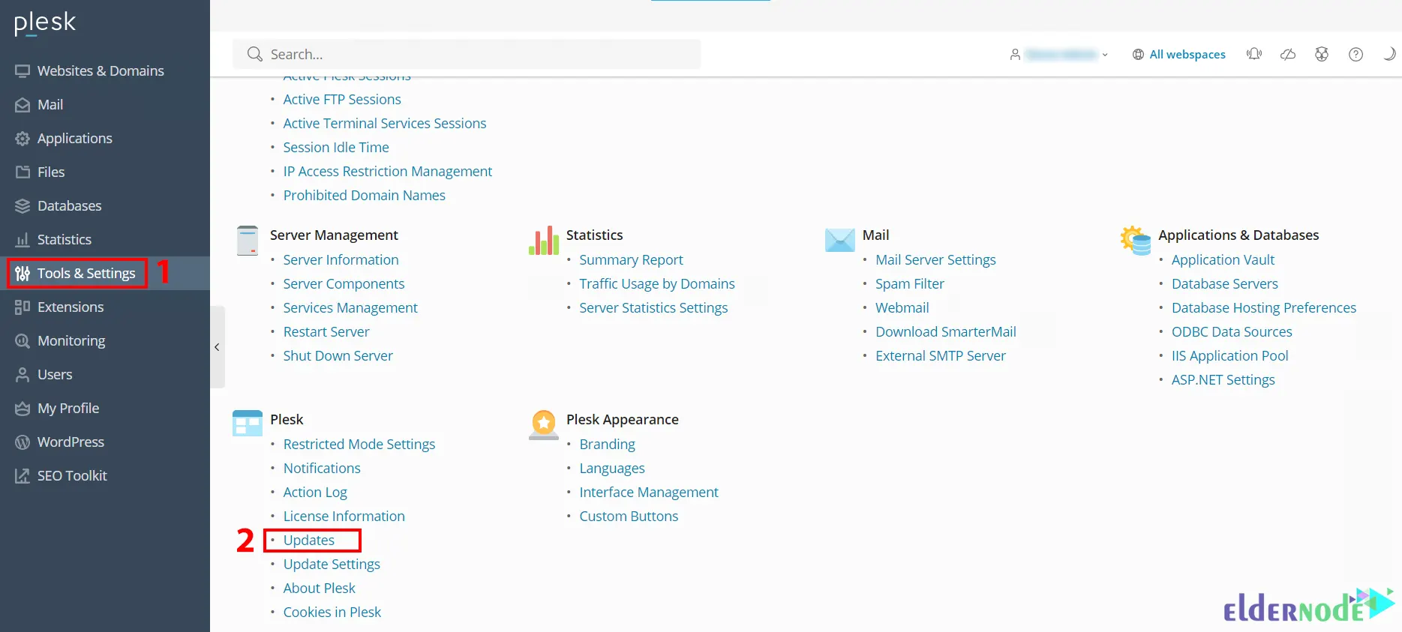Click the Plesk Appearance star icon
The width and height of the screenshot is (1402, 632).
coord(543,424)
